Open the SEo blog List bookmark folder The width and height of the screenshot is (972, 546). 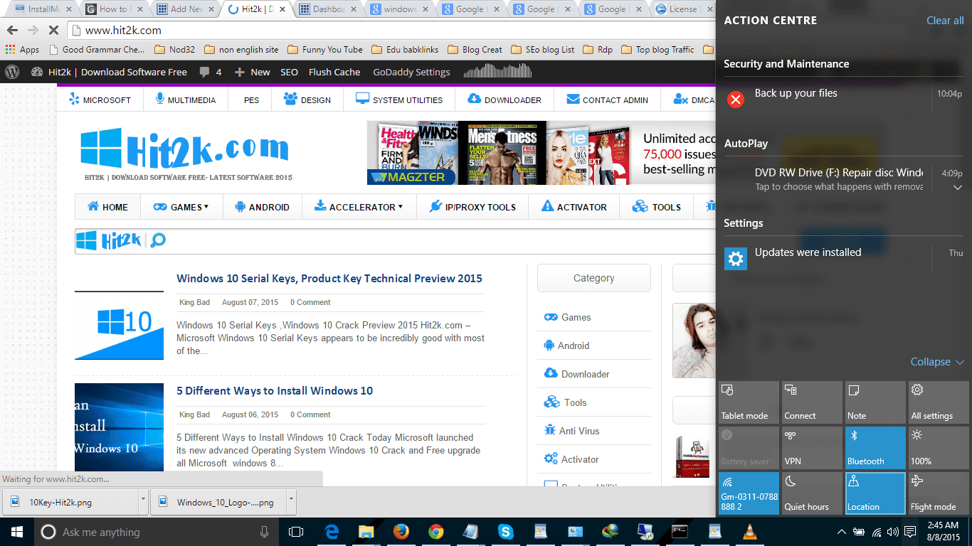542,50
